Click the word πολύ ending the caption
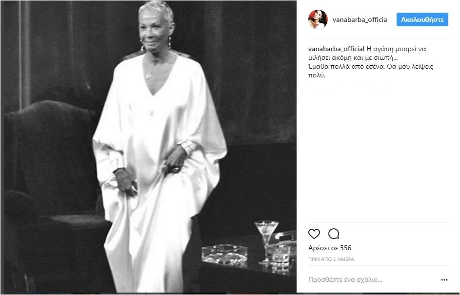This screenshot has width=460, height=295. 317,75
